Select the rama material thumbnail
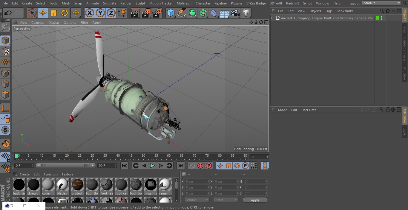Image resolution: width=408 pixels, height=210 pixels. click(x=165, y=186)
